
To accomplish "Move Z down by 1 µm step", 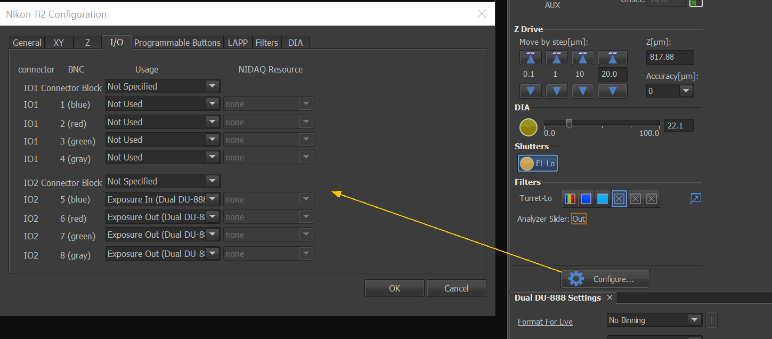I will tap(557, 91).
